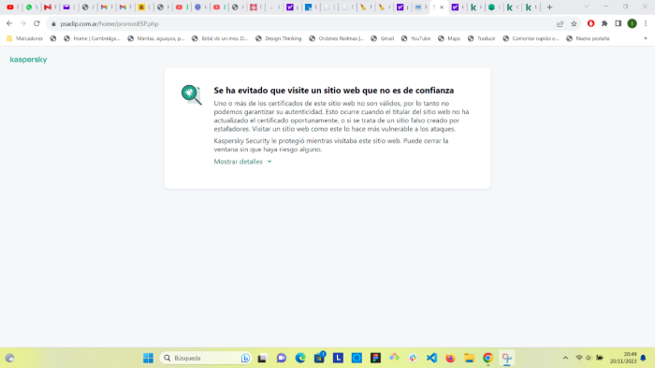Open the Design Thinking bookmark
Viewport: 655px width, 368px height.
(278, 38)
